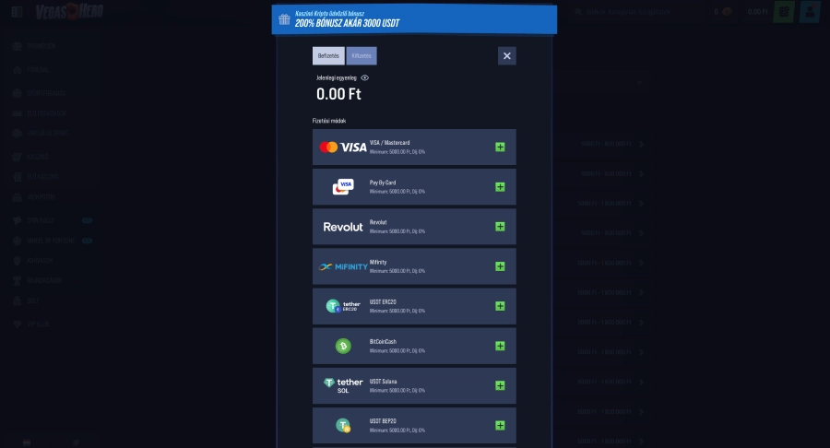Click the 'USDT BEP20' label
The width and height of the screenshot is (830, 448).
click(x=383, y=421)
